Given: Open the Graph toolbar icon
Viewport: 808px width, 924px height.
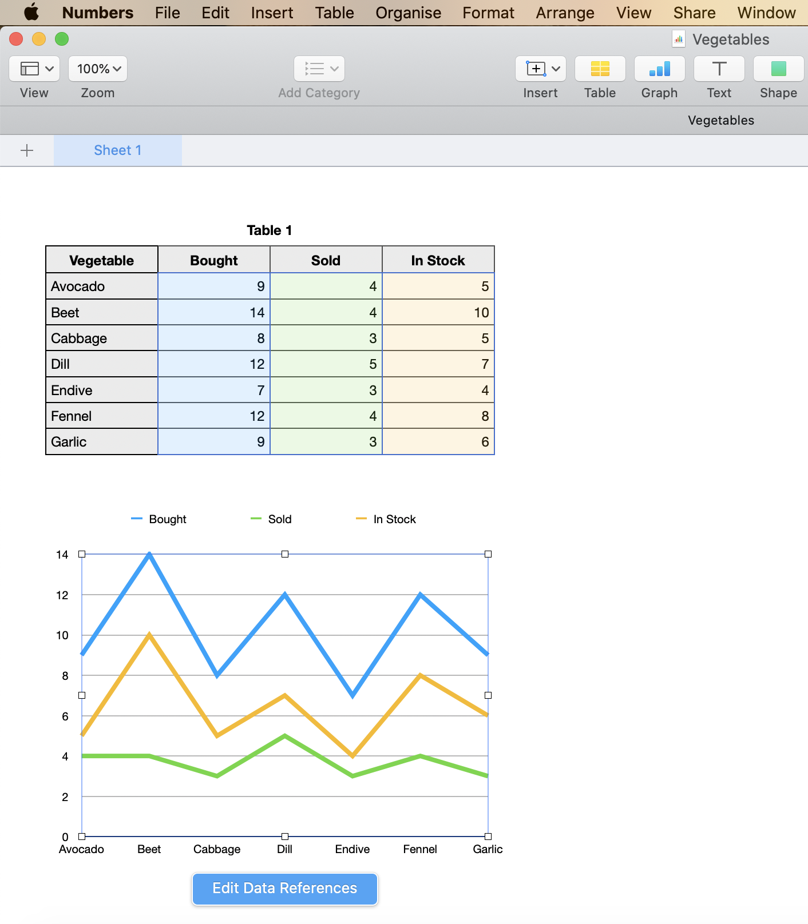Looking at the screenshot, I should (x=659, y=69).
